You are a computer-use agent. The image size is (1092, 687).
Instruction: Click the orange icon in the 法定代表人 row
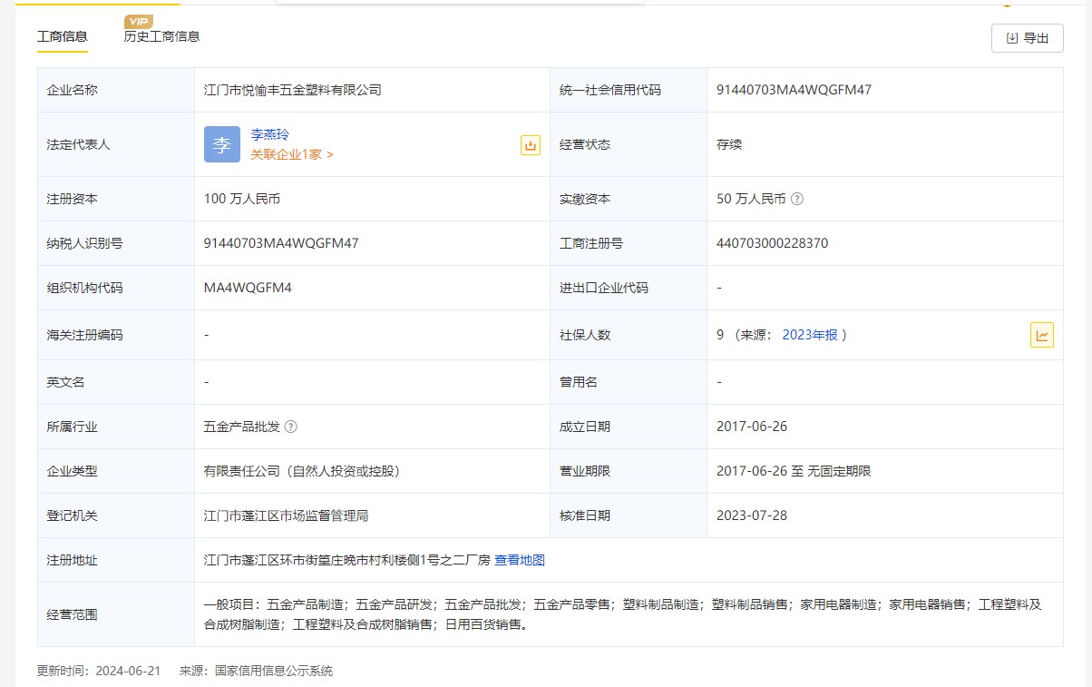click(531, 145)
